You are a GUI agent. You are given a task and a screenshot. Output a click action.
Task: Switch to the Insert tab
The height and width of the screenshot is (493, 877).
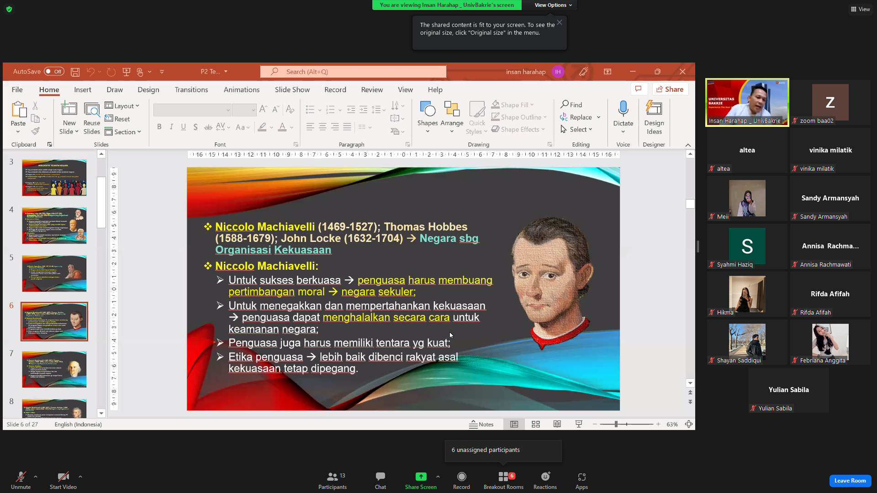(83, 90)
